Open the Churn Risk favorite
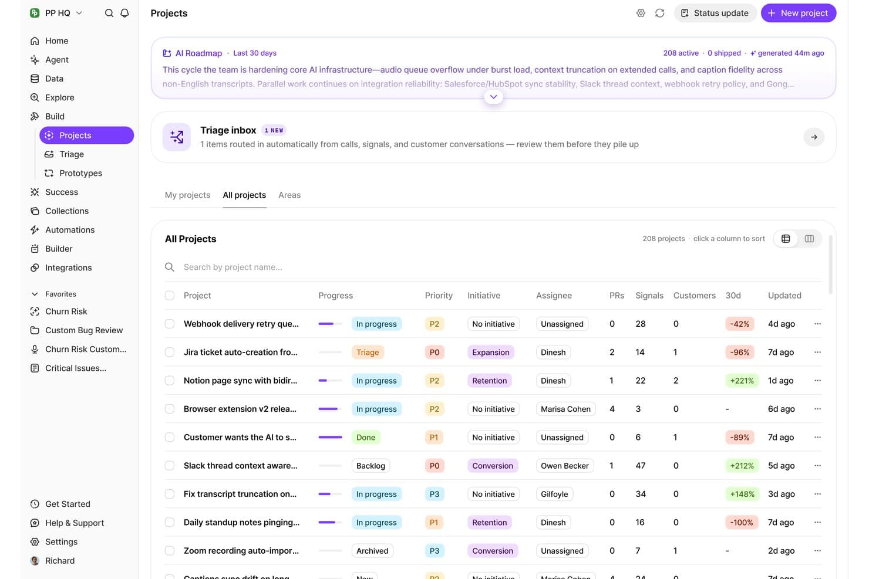The width and height of the screenshot is (869, 579). [x=66, y=311]
